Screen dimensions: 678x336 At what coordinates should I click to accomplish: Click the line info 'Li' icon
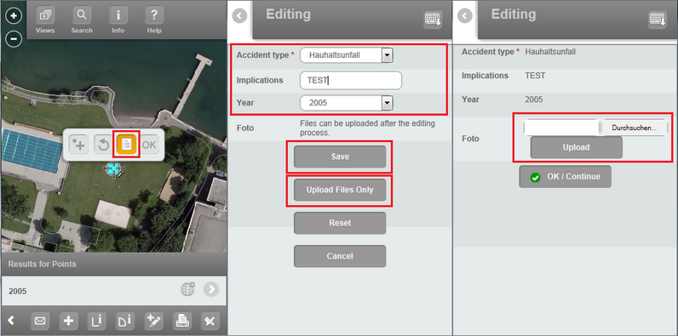96,321
